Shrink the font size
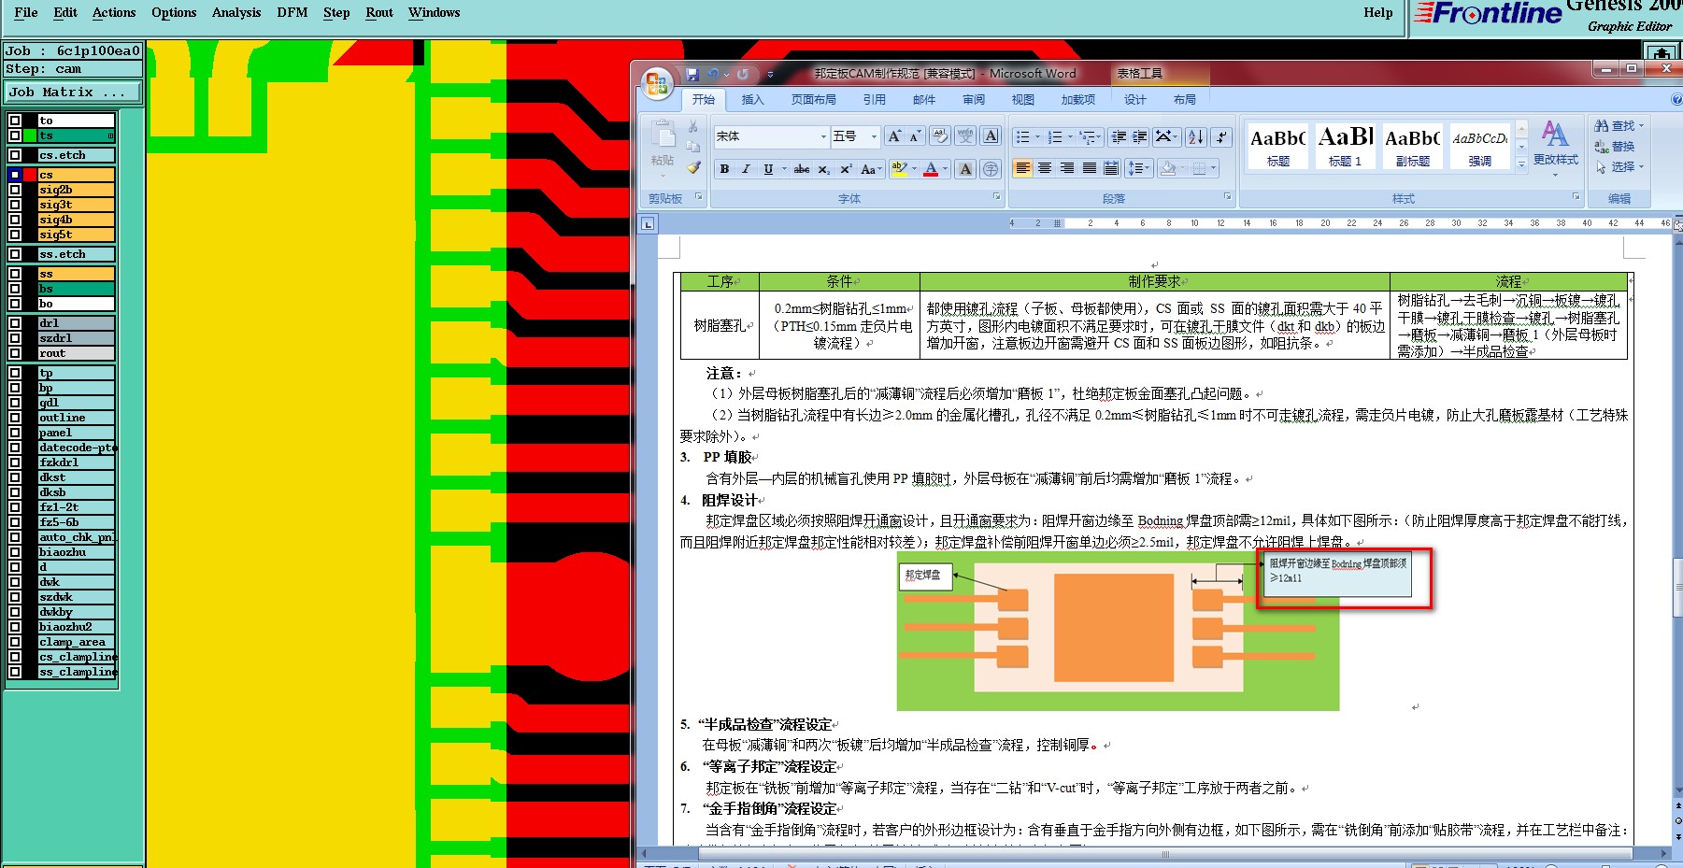1683x868 pixels. coord(916,136)
